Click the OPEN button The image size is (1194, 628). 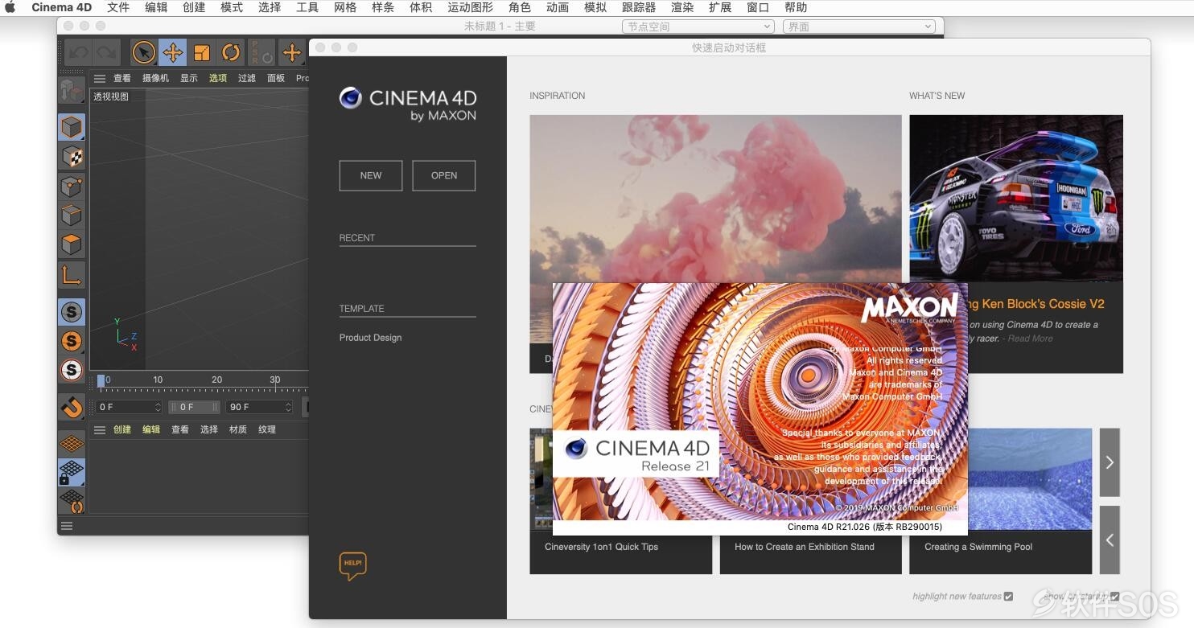(x=444, y=175)
